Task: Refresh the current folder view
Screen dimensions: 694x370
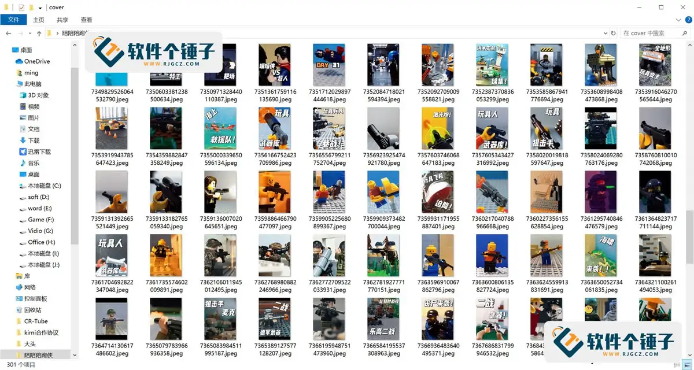Action: (612, 34)
